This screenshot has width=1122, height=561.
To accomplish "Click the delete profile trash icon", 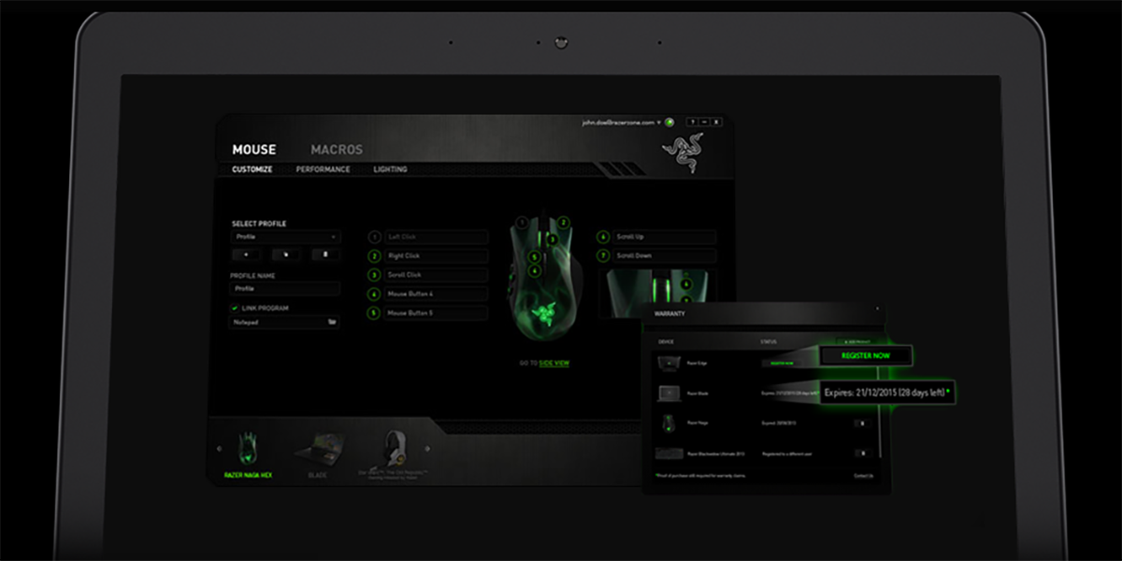I will 325,254.
